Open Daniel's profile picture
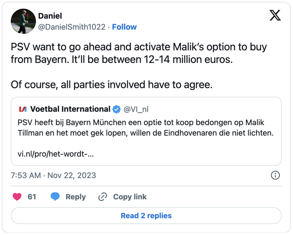 [x=23, y=21]
